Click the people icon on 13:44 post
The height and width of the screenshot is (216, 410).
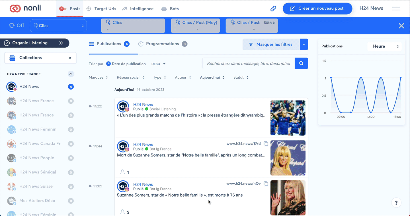[122, 172]
